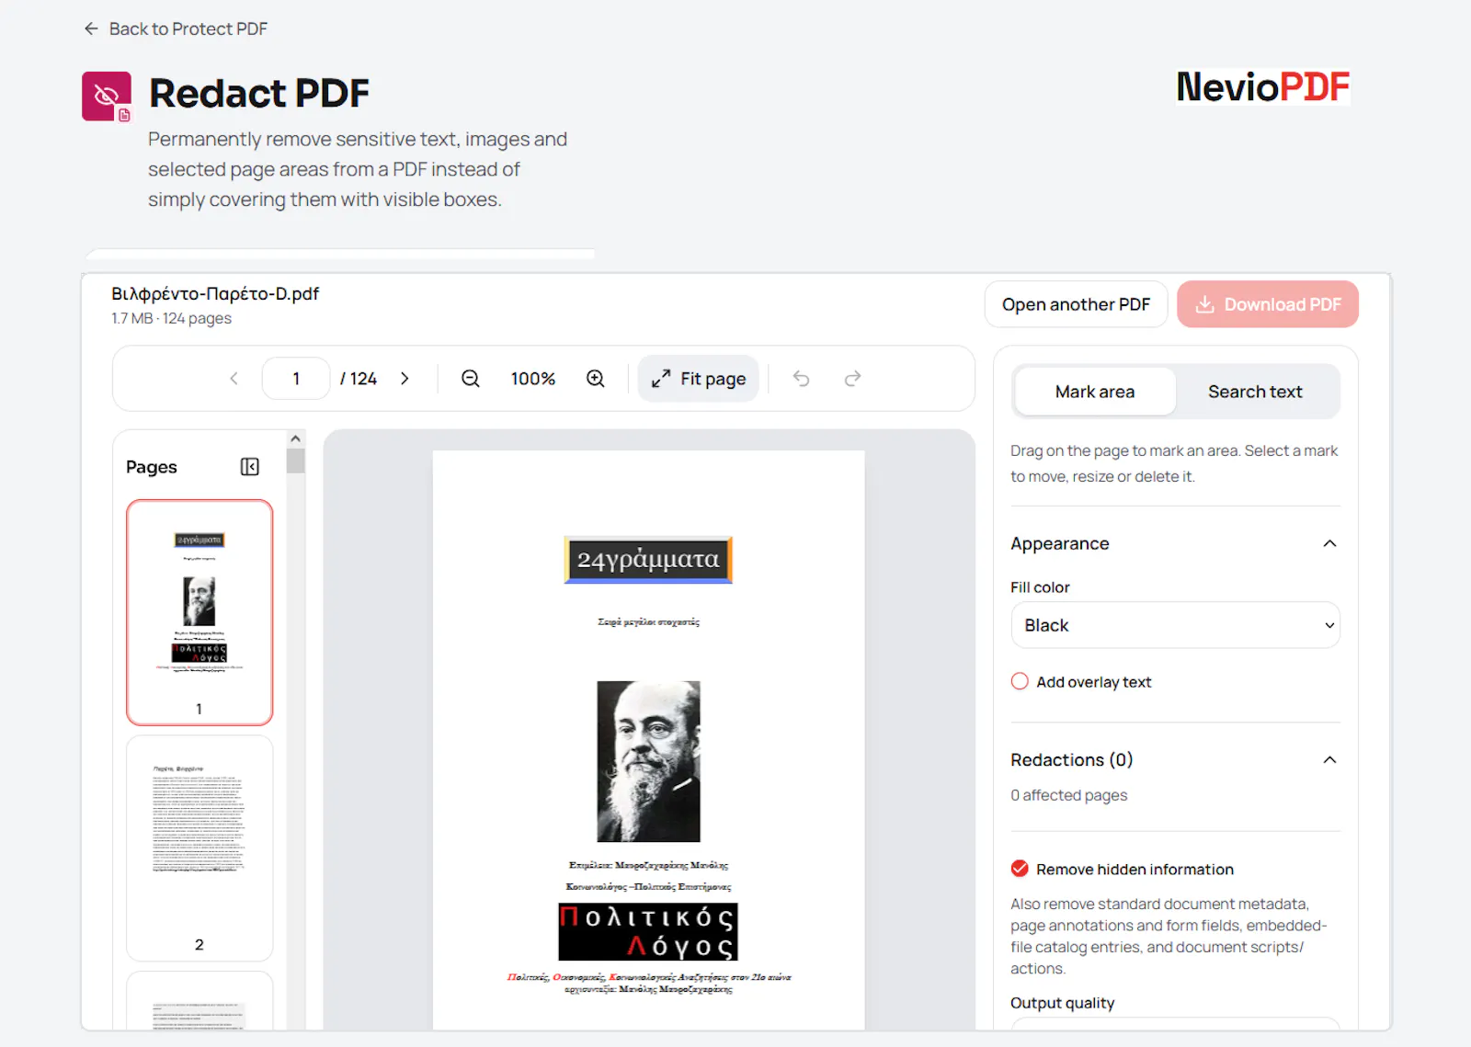Collapse the Appearance section
1471x1047 pixels.
tap(1329, 543)
